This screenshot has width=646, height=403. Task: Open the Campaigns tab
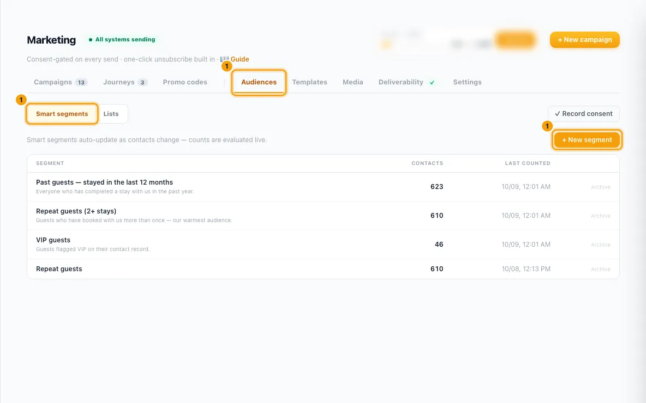point(61,82)
